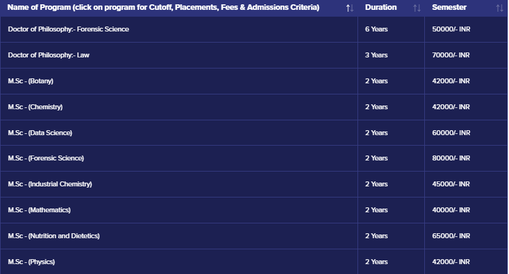Click the Semester column sort arrows

[500, 8]
